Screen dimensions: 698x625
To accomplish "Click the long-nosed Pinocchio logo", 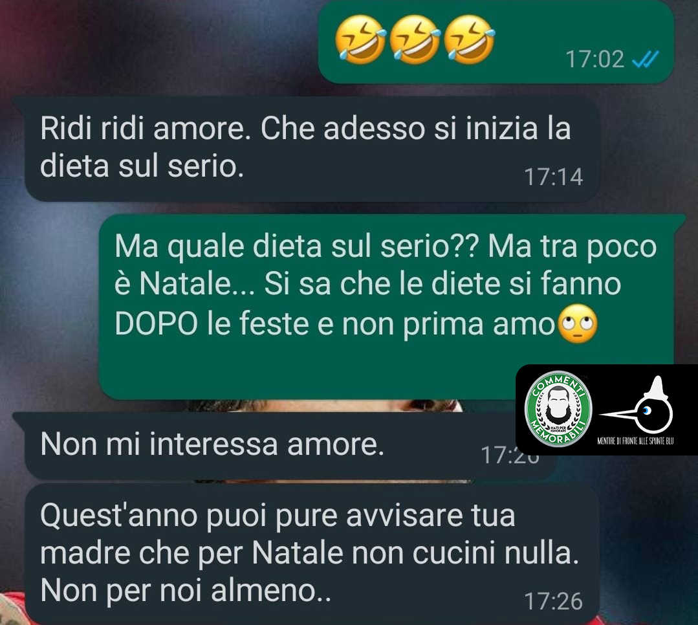I will pyautogui.click(x=637, y=405).
